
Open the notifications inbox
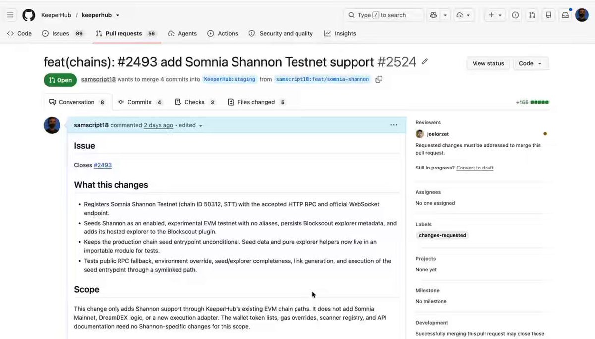pyautogui.click(x=565, y=15)
